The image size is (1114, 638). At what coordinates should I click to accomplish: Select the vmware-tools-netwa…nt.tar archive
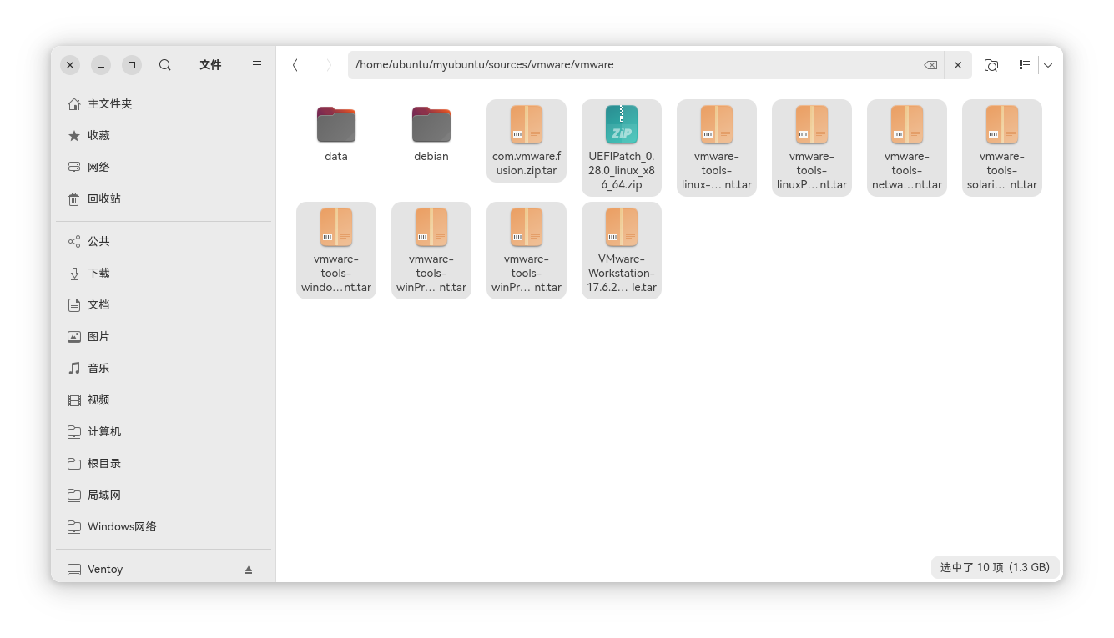coord(907,148)
